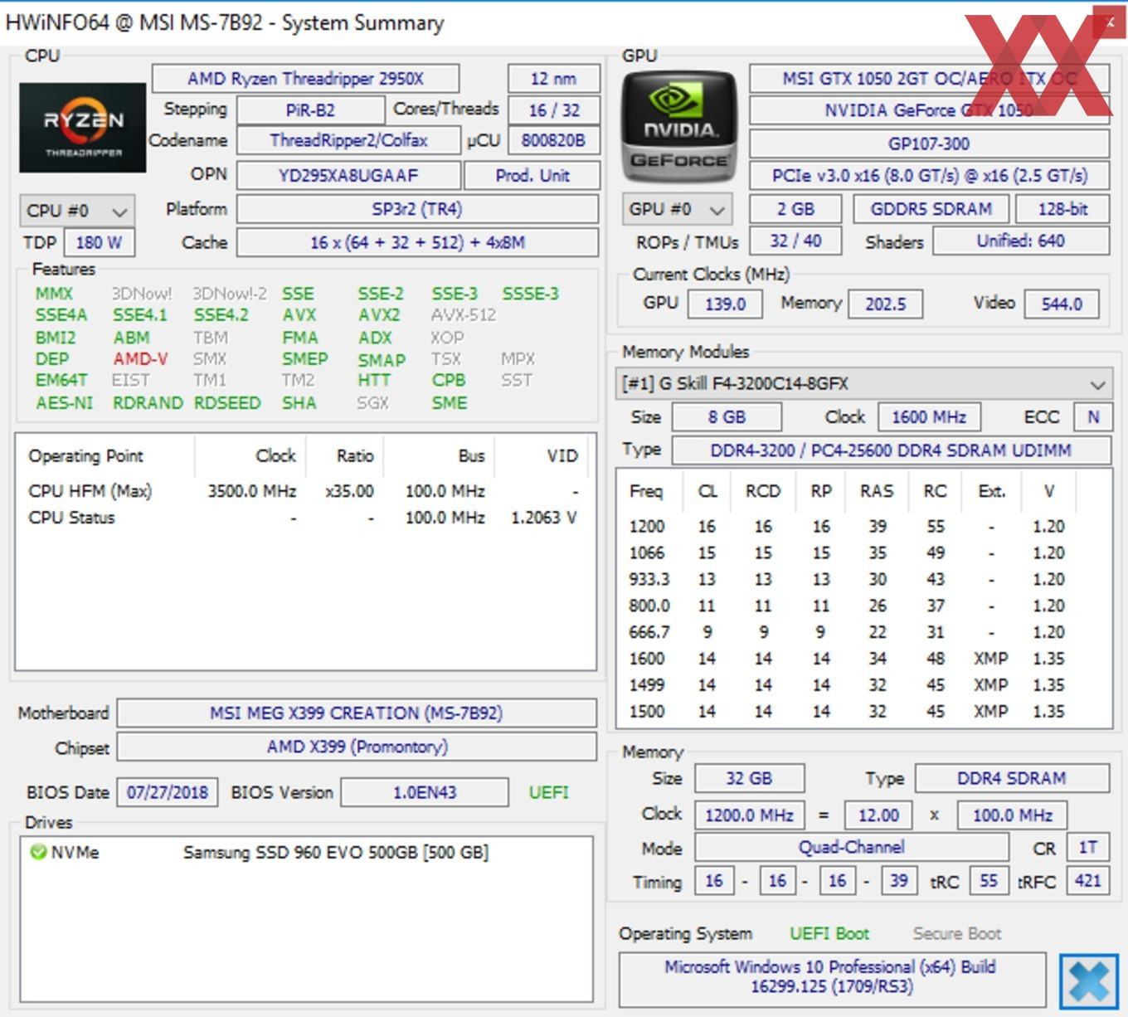Click the 2 GB GPU memory field
The image size is (1128, 1017).
click(795, 209)
